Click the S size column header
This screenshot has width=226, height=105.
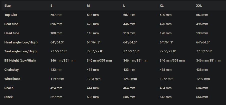click(52, 6)
